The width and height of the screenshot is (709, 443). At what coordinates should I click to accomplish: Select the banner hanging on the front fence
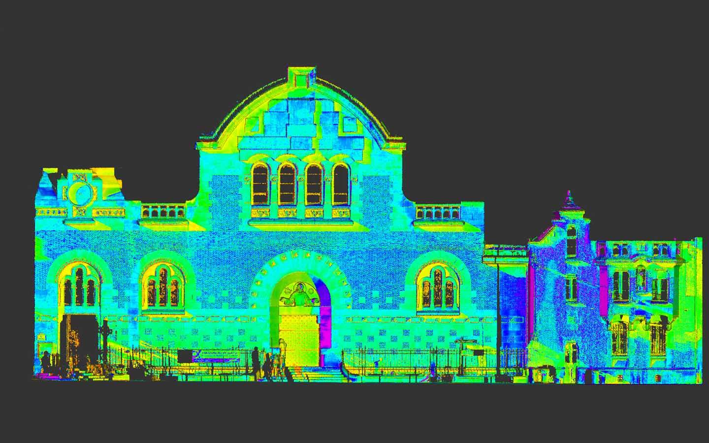(x=217, y=356)
